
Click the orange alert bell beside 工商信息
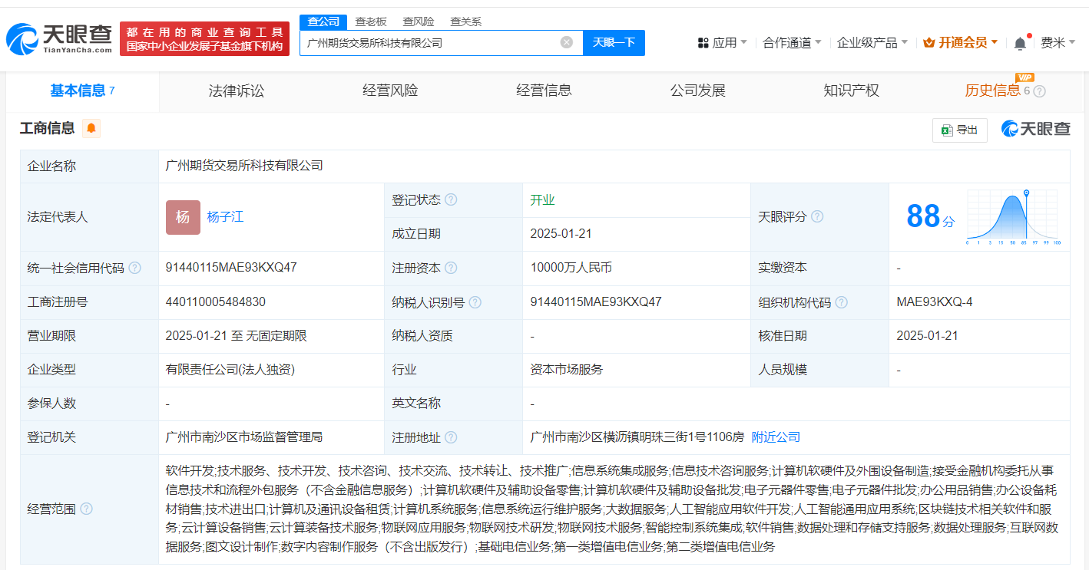pos(91,128)
